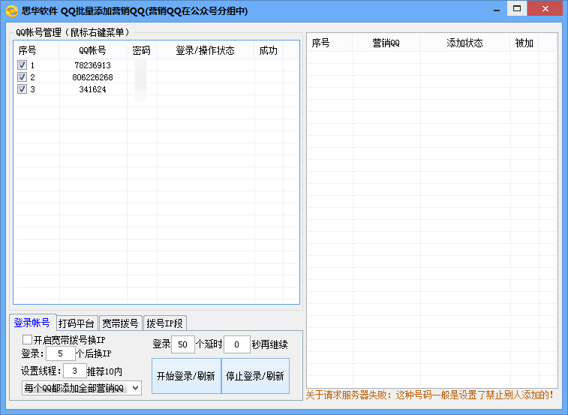Click the app logo icon in title bar
The height and width of the screenshot is (415, 568).
click(x=12, y=11)
